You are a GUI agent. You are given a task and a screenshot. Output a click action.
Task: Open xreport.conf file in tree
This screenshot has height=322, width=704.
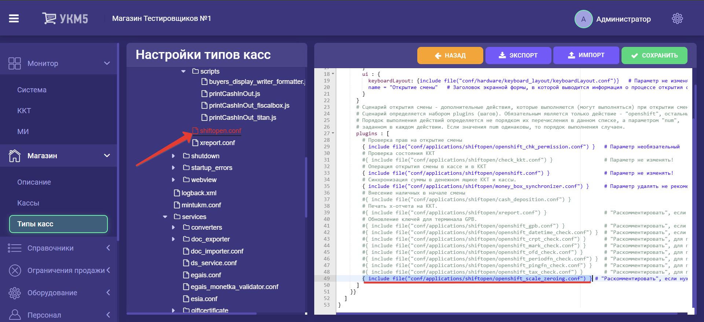[x=217, y=143]
